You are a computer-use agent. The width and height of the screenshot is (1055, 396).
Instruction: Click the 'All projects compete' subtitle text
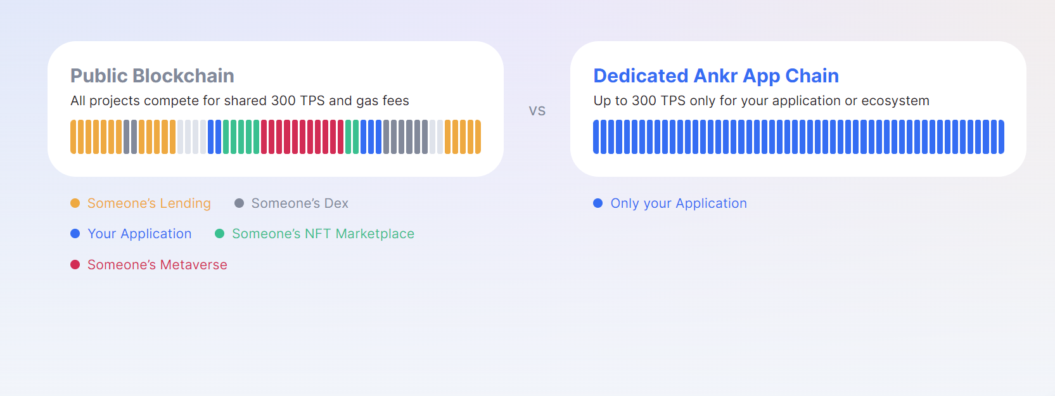coord(240,101)
